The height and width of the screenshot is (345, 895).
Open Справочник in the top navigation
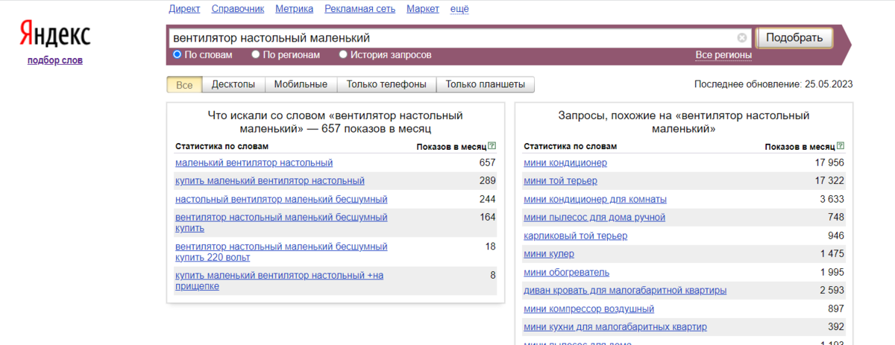[x=238, y=9]
